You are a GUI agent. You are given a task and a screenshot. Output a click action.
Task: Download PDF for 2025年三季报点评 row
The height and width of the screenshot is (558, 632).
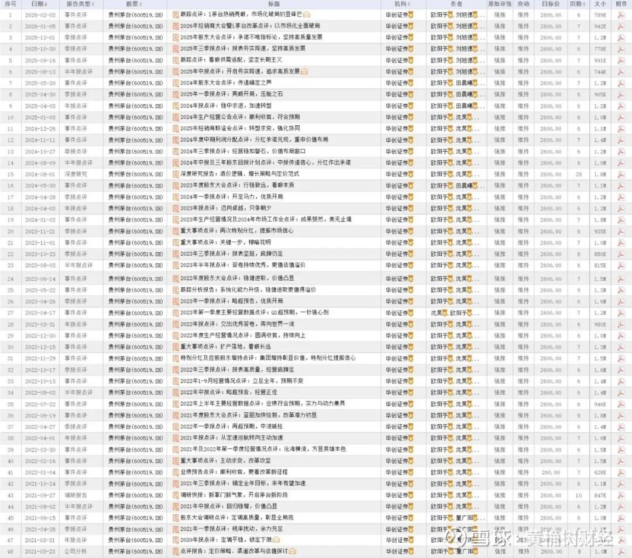[621, 49]
